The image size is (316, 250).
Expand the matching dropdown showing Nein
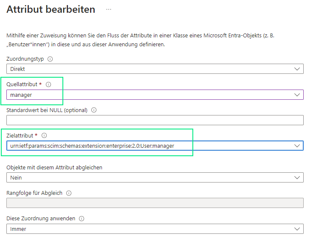click(x=155, y=177)
